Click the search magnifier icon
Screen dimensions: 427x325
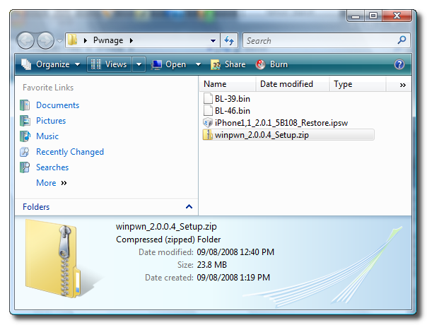[402, 40]
